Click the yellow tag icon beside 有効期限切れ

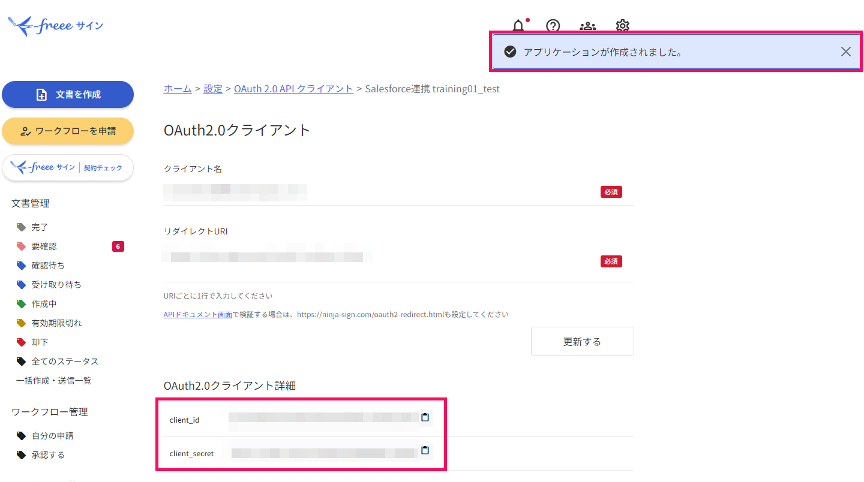[22, 323]
